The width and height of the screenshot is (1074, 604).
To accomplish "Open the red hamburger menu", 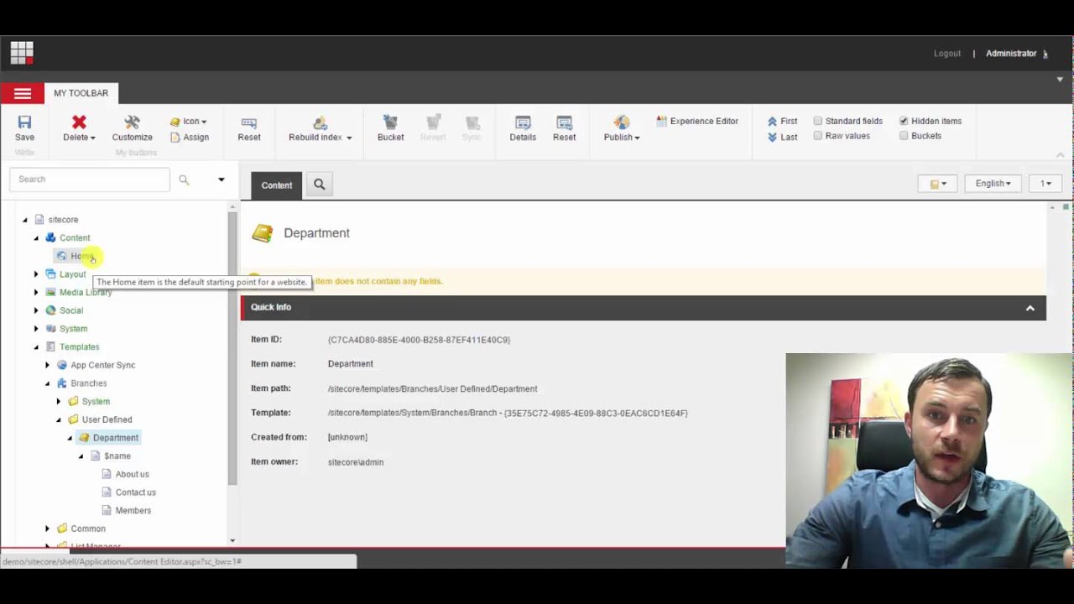I will tap(22, 93).
